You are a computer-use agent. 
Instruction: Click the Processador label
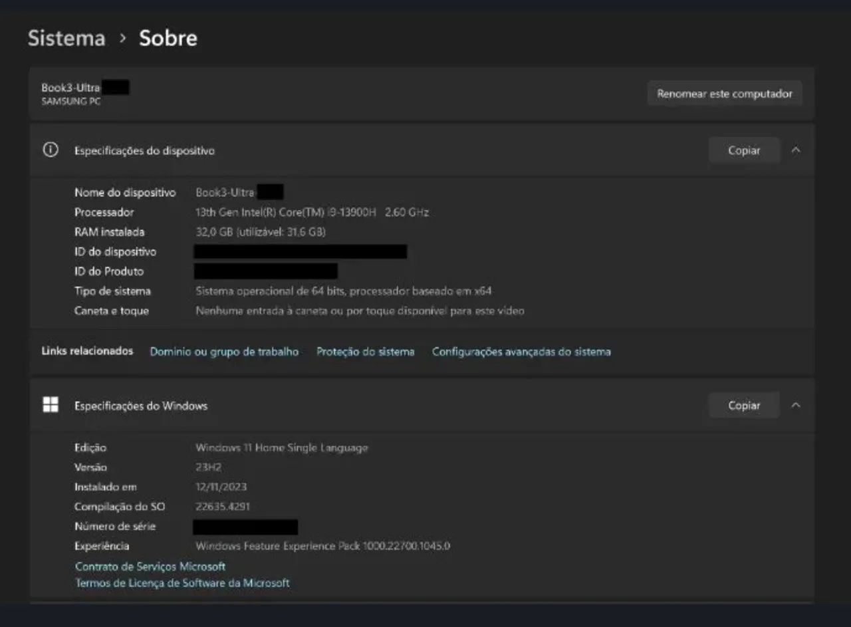point(104,212)
